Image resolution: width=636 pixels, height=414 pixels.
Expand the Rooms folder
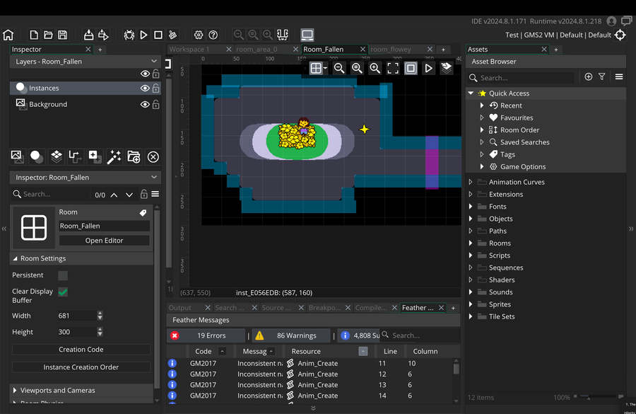point(471,243)
